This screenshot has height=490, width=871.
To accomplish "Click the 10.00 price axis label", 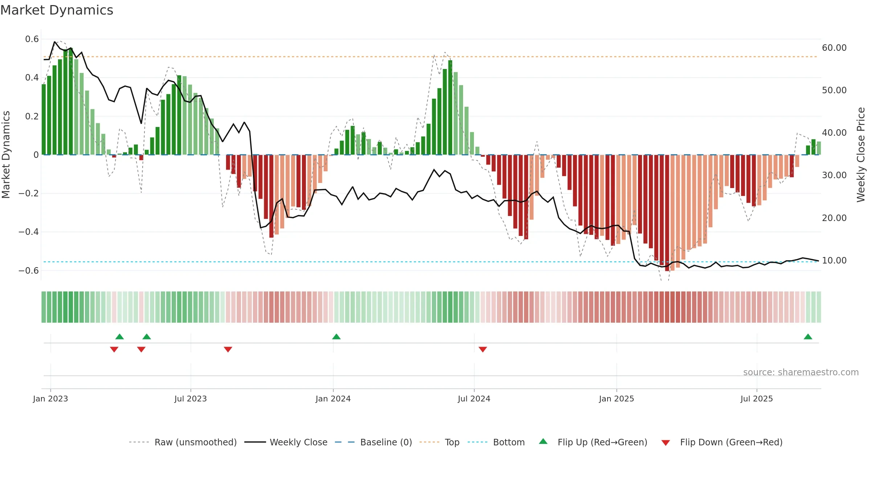I will 834,261.
